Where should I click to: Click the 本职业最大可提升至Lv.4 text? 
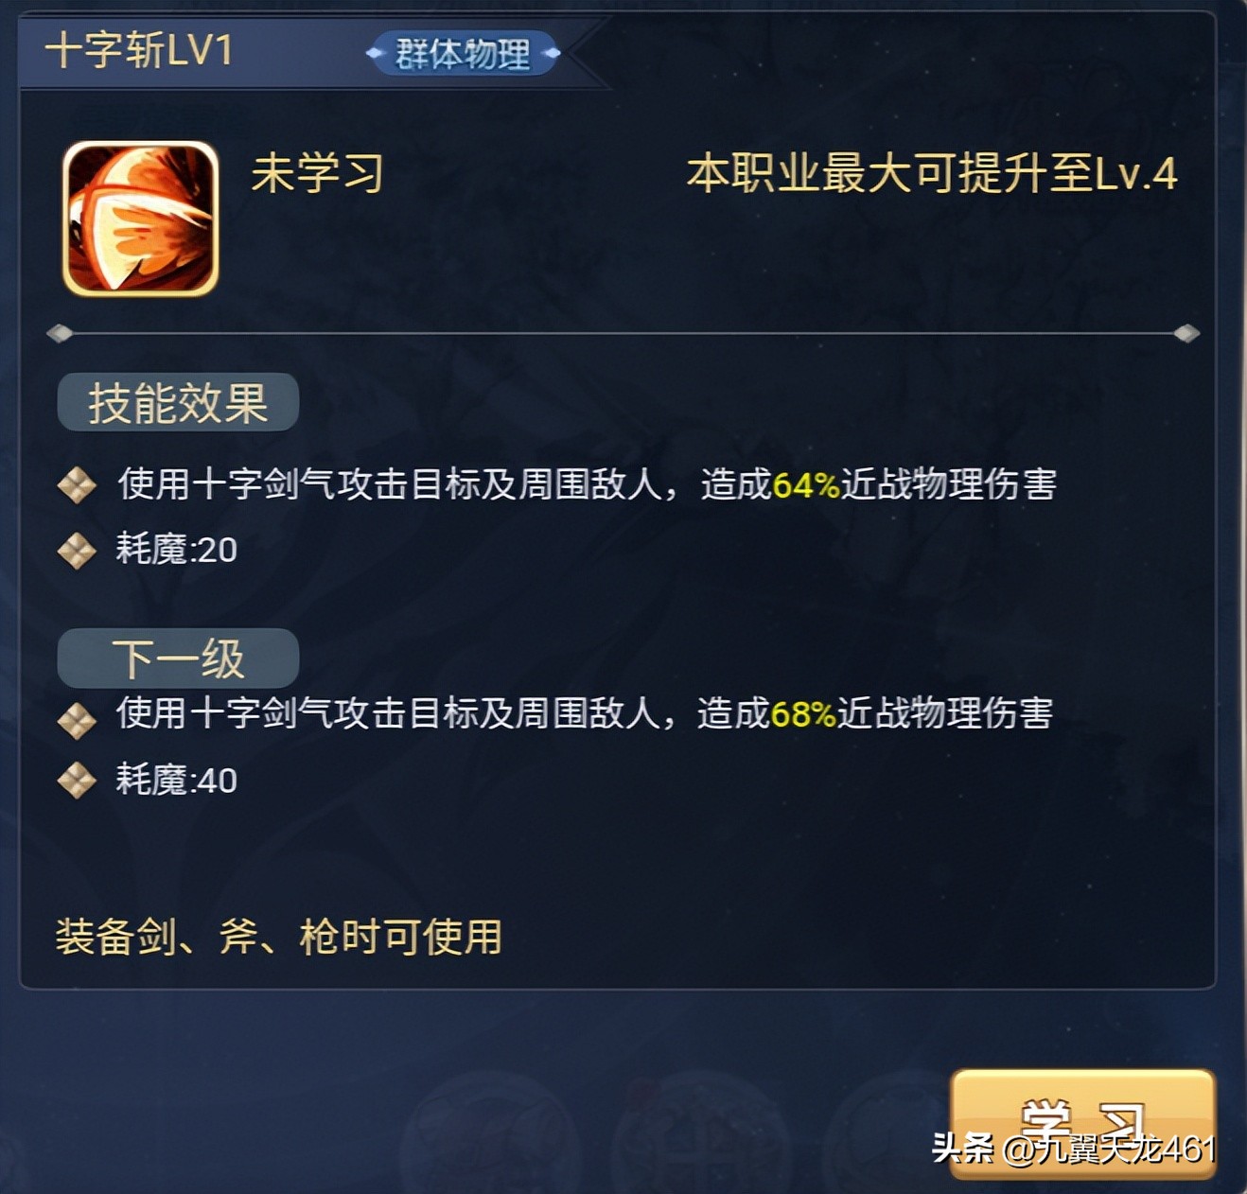[932, 174]
